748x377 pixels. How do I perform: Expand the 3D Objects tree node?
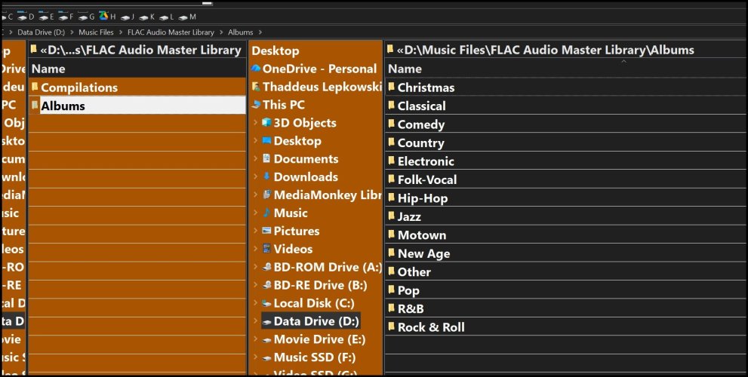[x=256, y=123]
